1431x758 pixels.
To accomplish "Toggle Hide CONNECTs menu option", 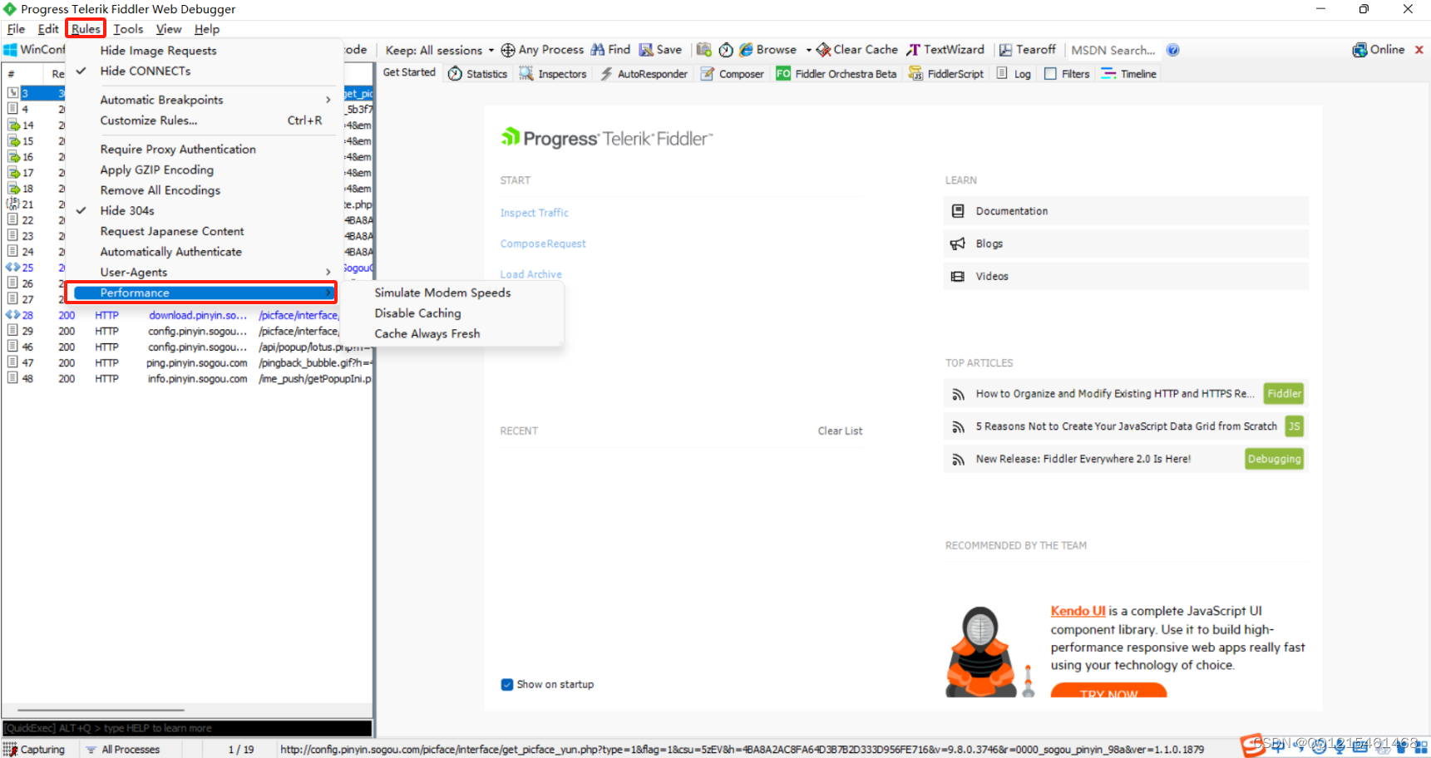I will 146,71.
